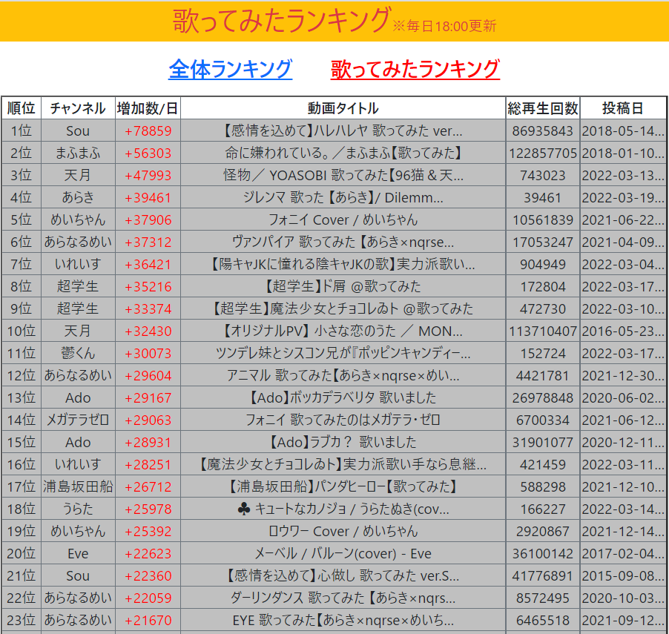
Task: Click the 小さな恋のうた video title
Action: coord(343,331)
